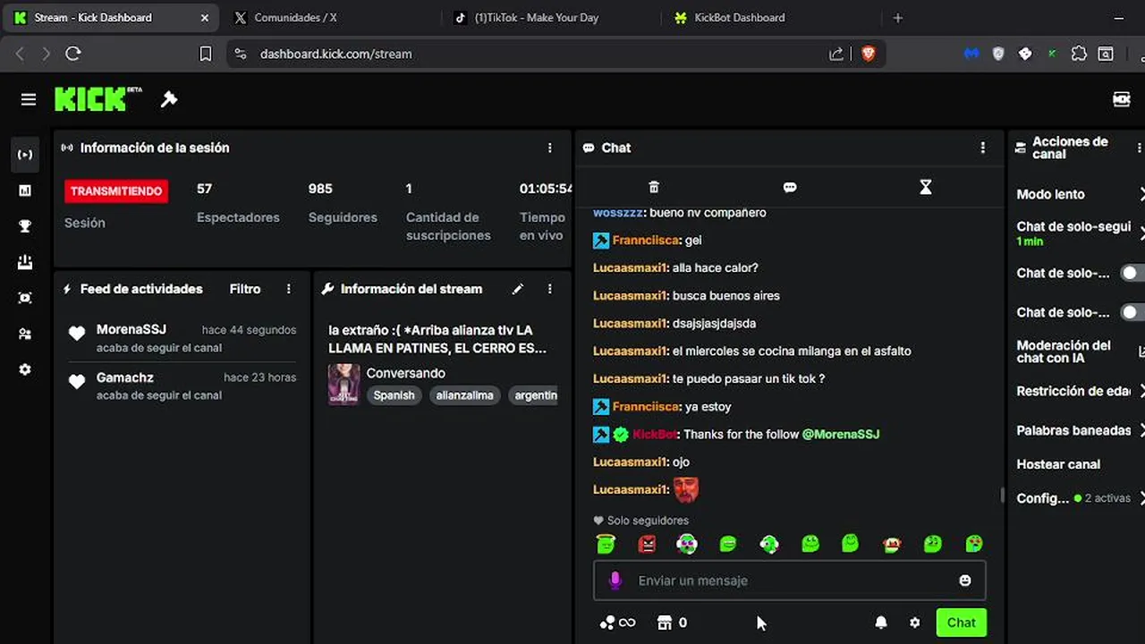The image size is (1145, 644).
Task: Open the settings gear in left sidebar
Action: [25, 369]
